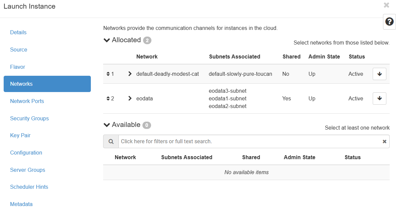Focus the filters or full text search field
396x213 pixels.
click(x=250, y=142)
